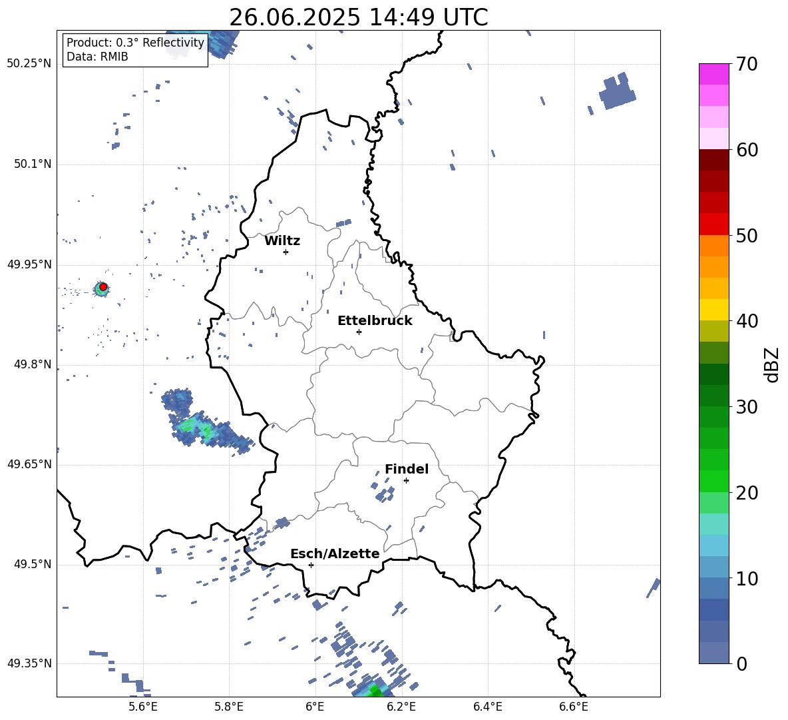Click the dBZ colorbar axis label
Screen dimensions: 788x720
pyautogui.click(x=773, y=364)
